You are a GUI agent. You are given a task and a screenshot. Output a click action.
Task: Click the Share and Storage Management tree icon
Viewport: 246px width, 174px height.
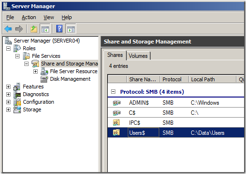35,64
